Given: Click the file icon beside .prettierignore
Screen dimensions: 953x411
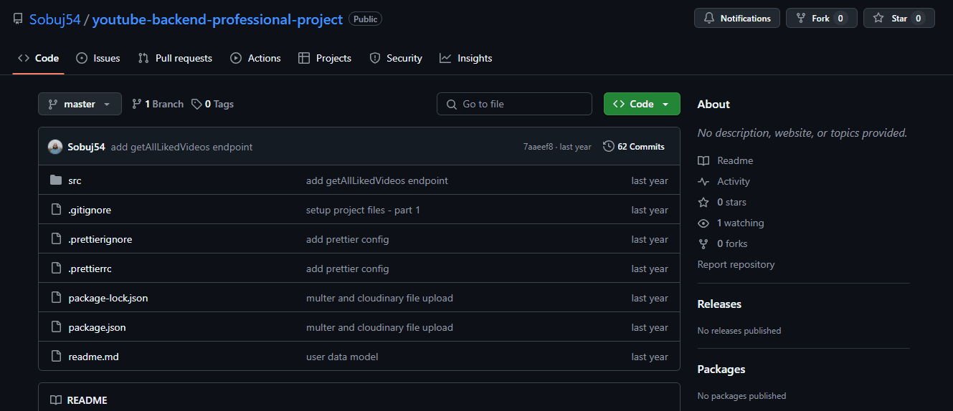Looking at the screenshot, I should pyautogui.click(x=56, y=239).
